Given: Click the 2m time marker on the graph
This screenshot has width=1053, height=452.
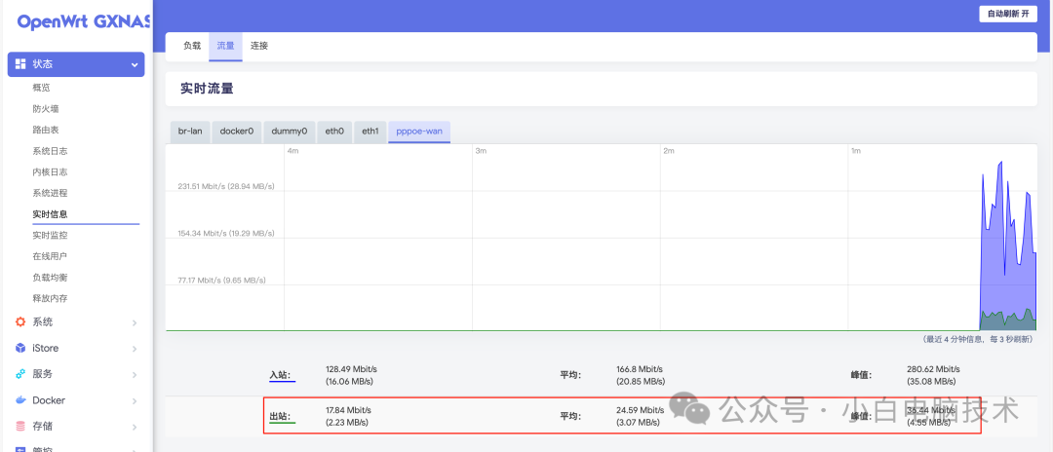Looking at the screenshot, I should (x=669, y=152).
